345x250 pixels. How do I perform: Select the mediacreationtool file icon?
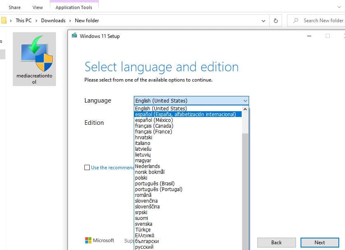pos(34,59)
